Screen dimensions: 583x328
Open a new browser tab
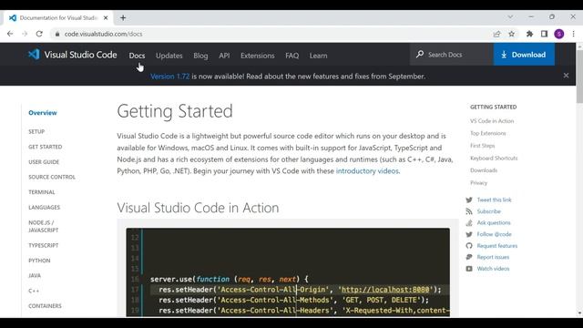coord(123,18)
